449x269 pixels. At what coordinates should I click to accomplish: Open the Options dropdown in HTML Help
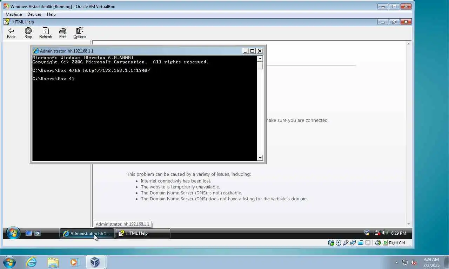coord(80,33)
